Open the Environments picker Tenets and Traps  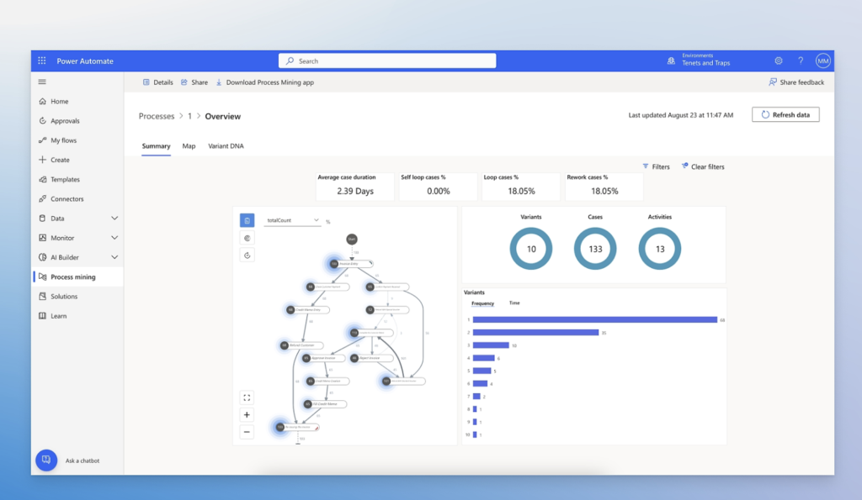click(x=699, y=60)
